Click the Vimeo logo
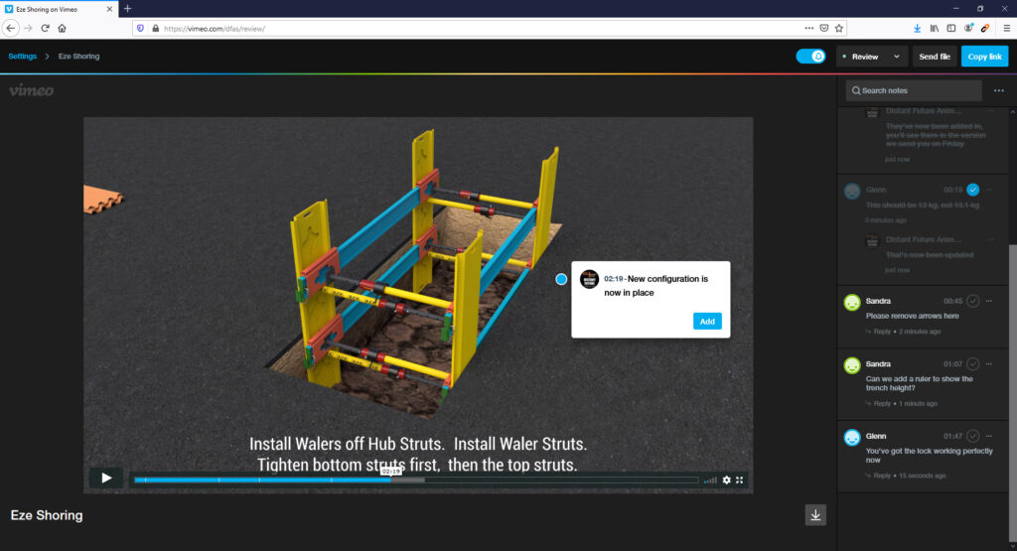The width and height of the screenshot is (1017, 551). [x=31, y=90]
